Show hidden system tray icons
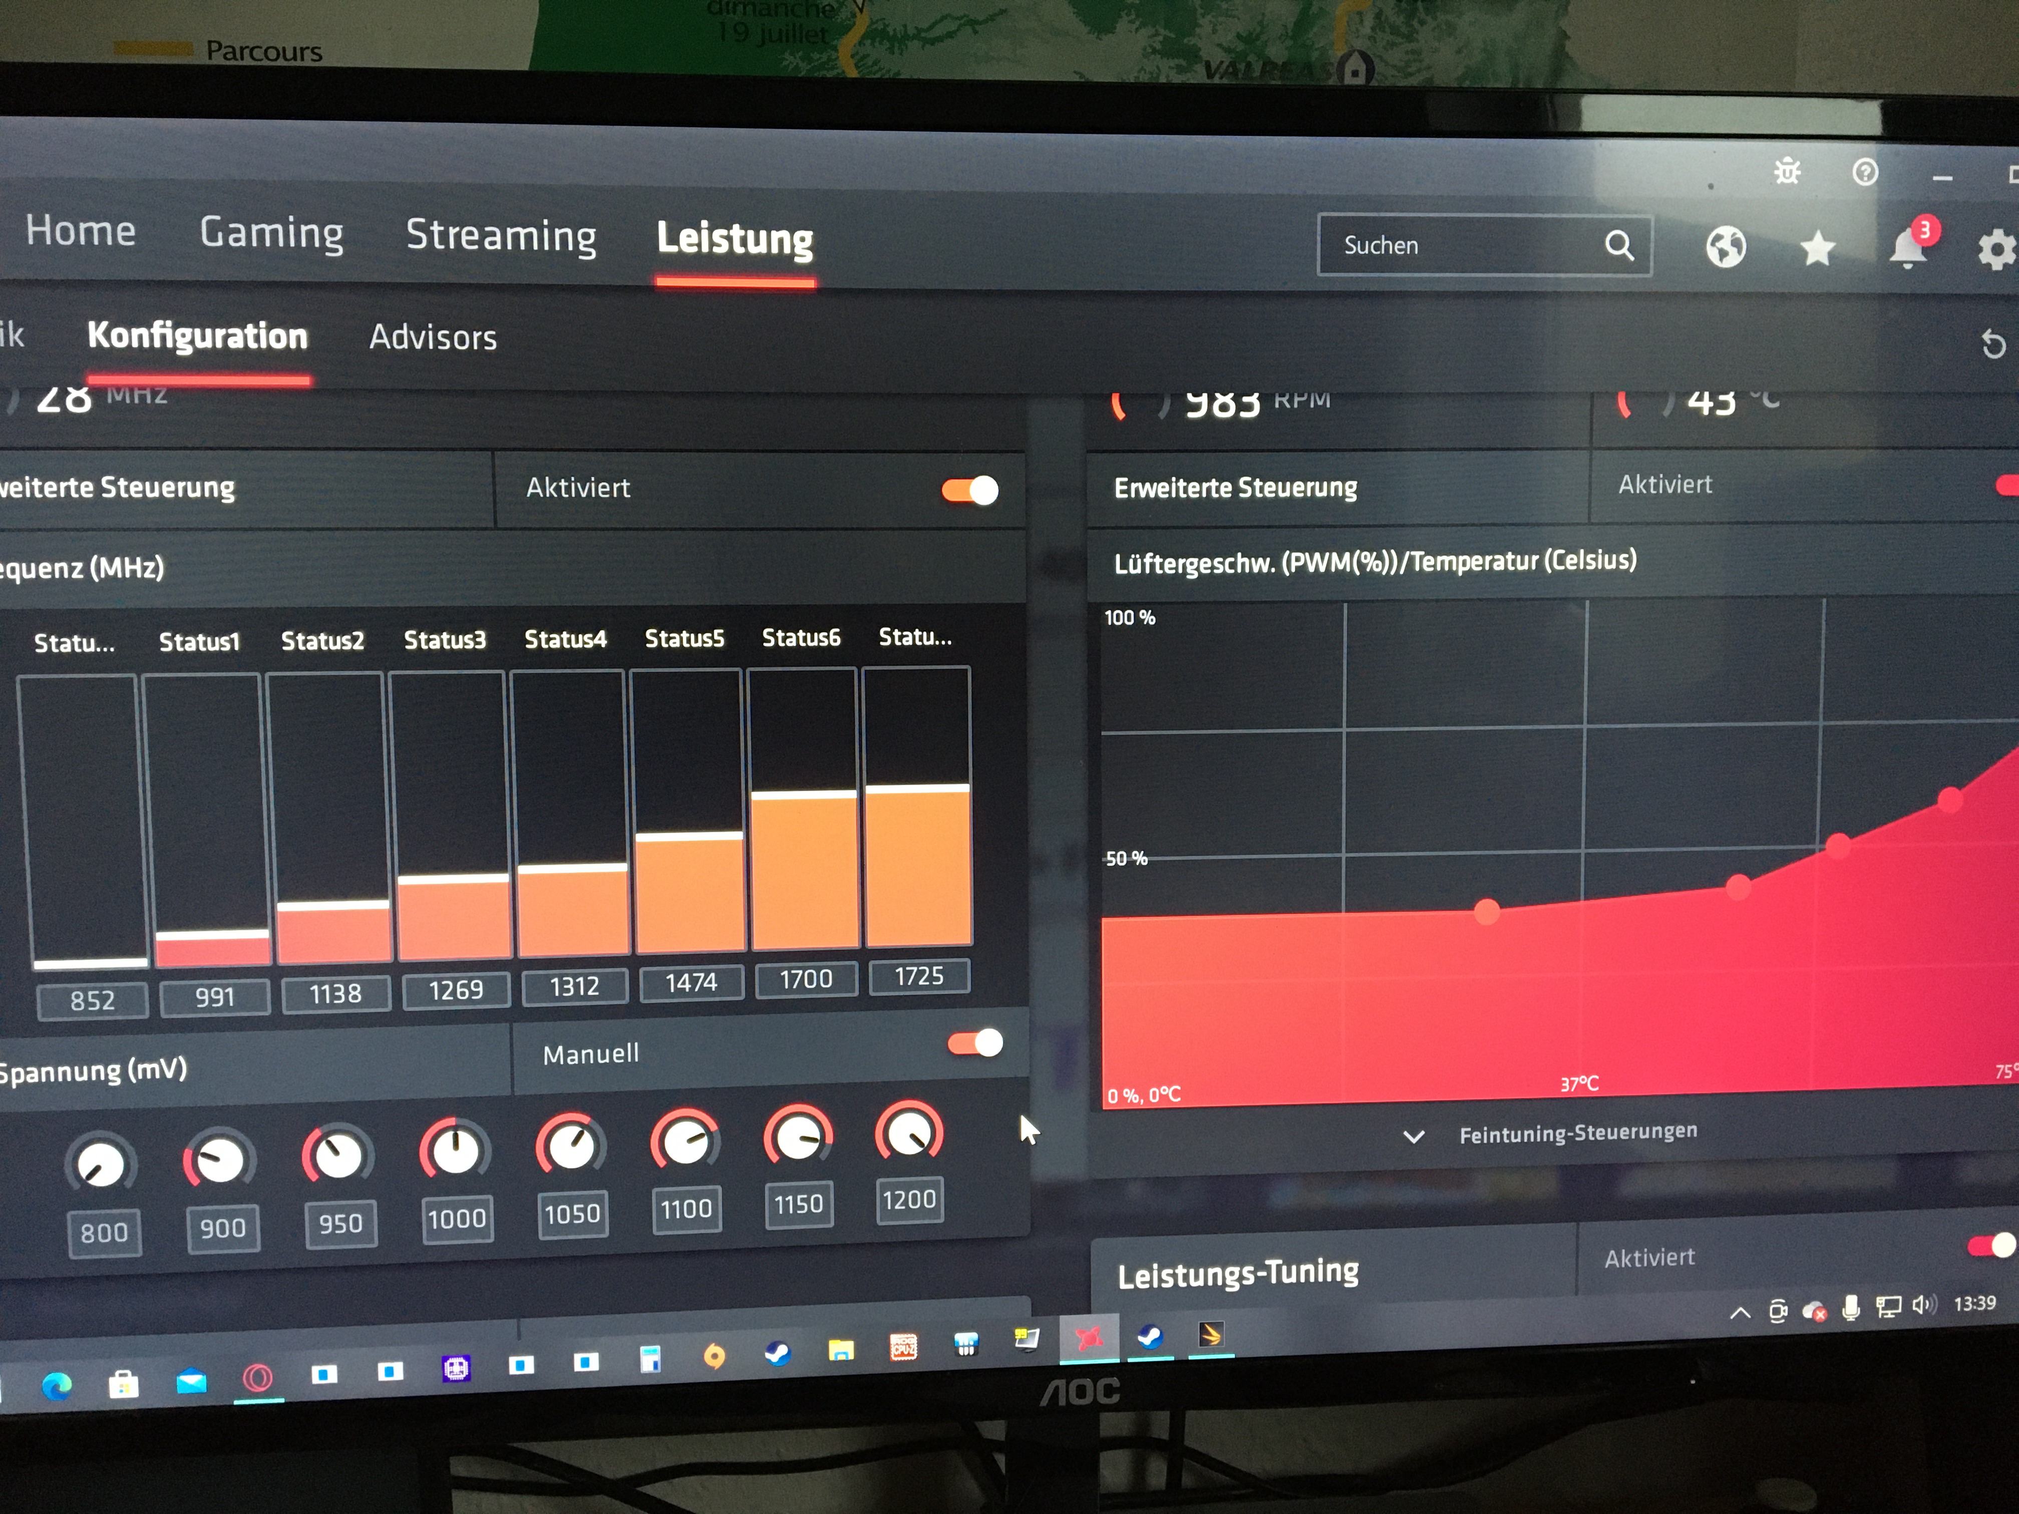 1740,1312
